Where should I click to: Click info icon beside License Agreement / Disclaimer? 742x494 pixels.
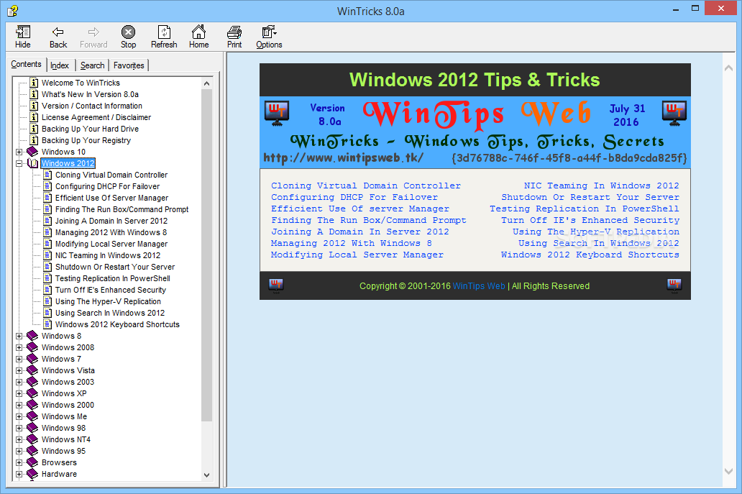(34, 117)
